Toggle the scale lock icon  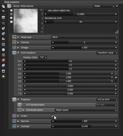click(116, 78)
